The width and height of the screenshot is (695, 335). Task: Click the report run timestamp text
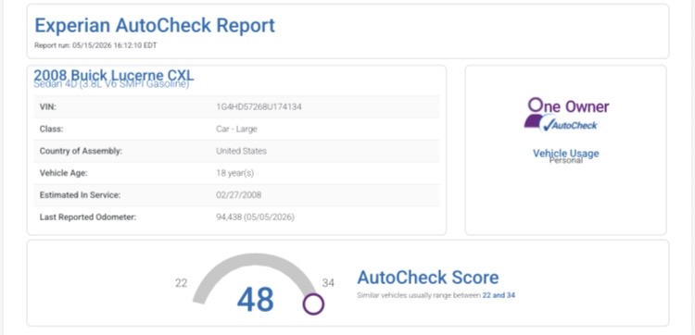(95, 45)
